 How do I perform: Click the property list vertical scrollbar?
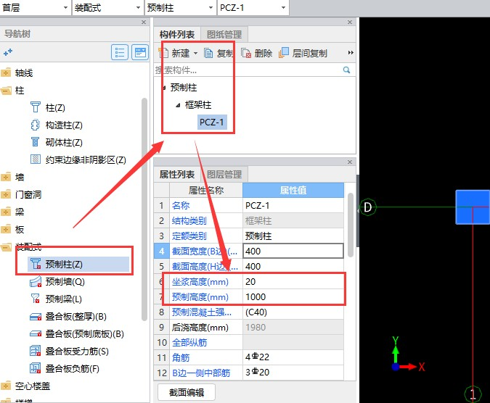point(351,225)
